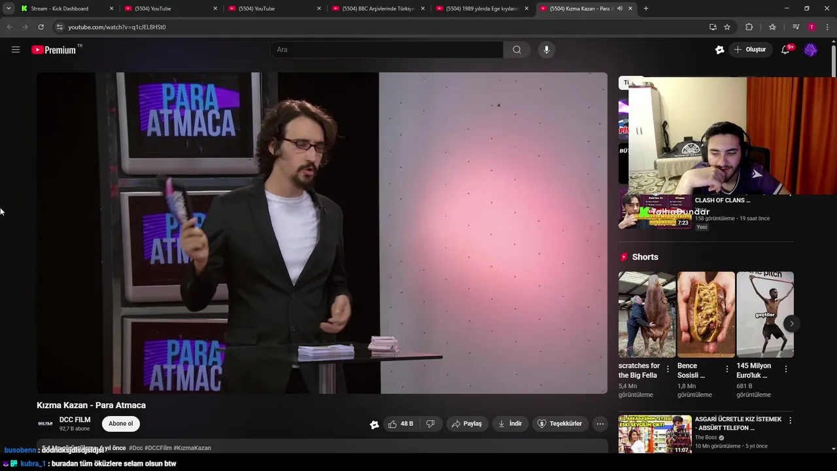Focus the Ara search field
837x471 pixels.
pos(386,50)
